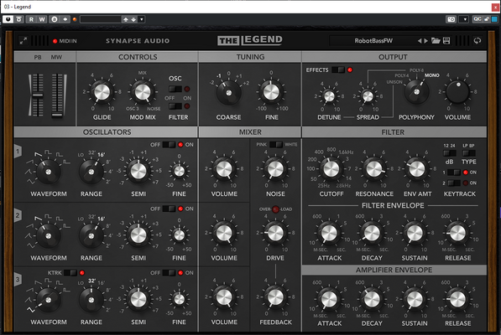501x335 pixels.
Task: Go to next preset with right arrow
Action: pyautogui.click(x=426, y=41)
